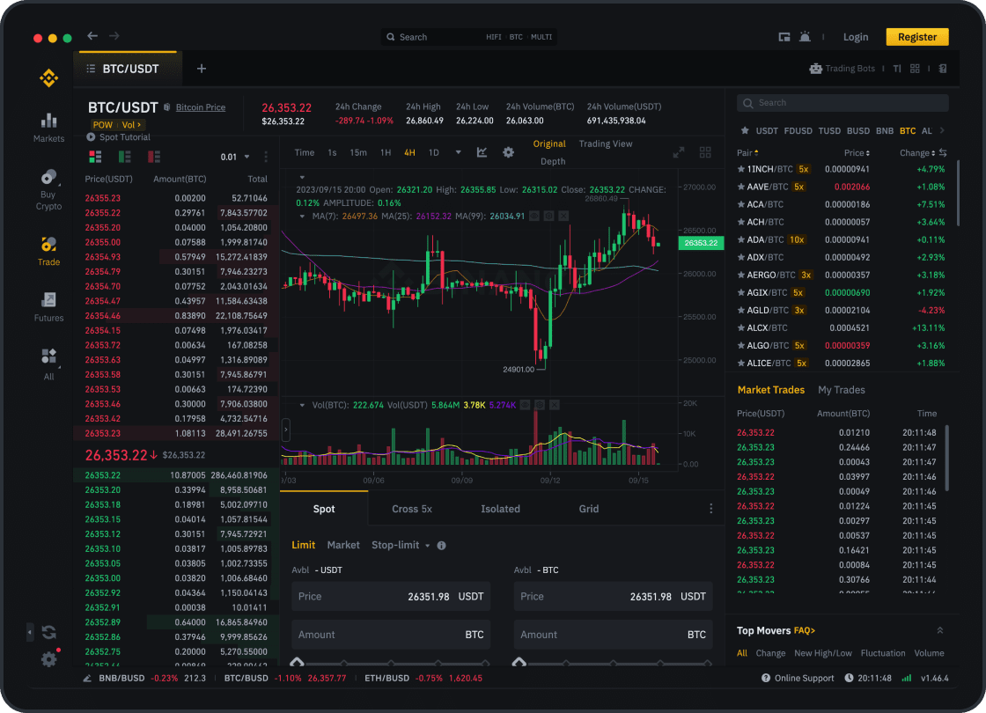
Task: Click the alarm bell notification icon
Action: coord(805,37)
